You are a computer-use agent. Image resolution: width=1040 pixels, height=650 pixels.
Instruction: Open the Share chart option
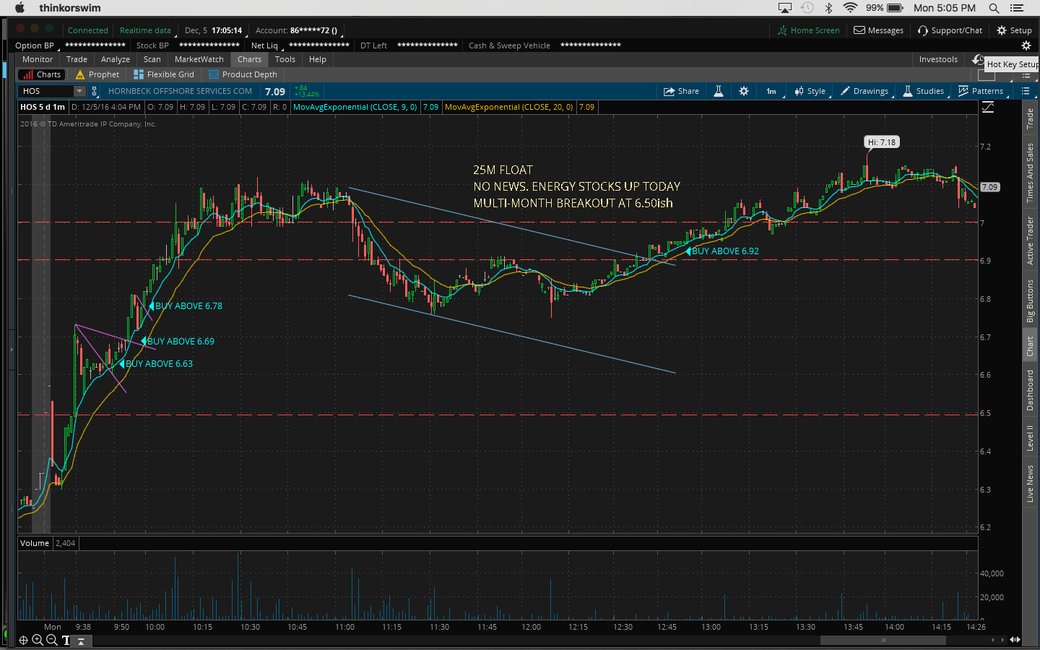681,91
